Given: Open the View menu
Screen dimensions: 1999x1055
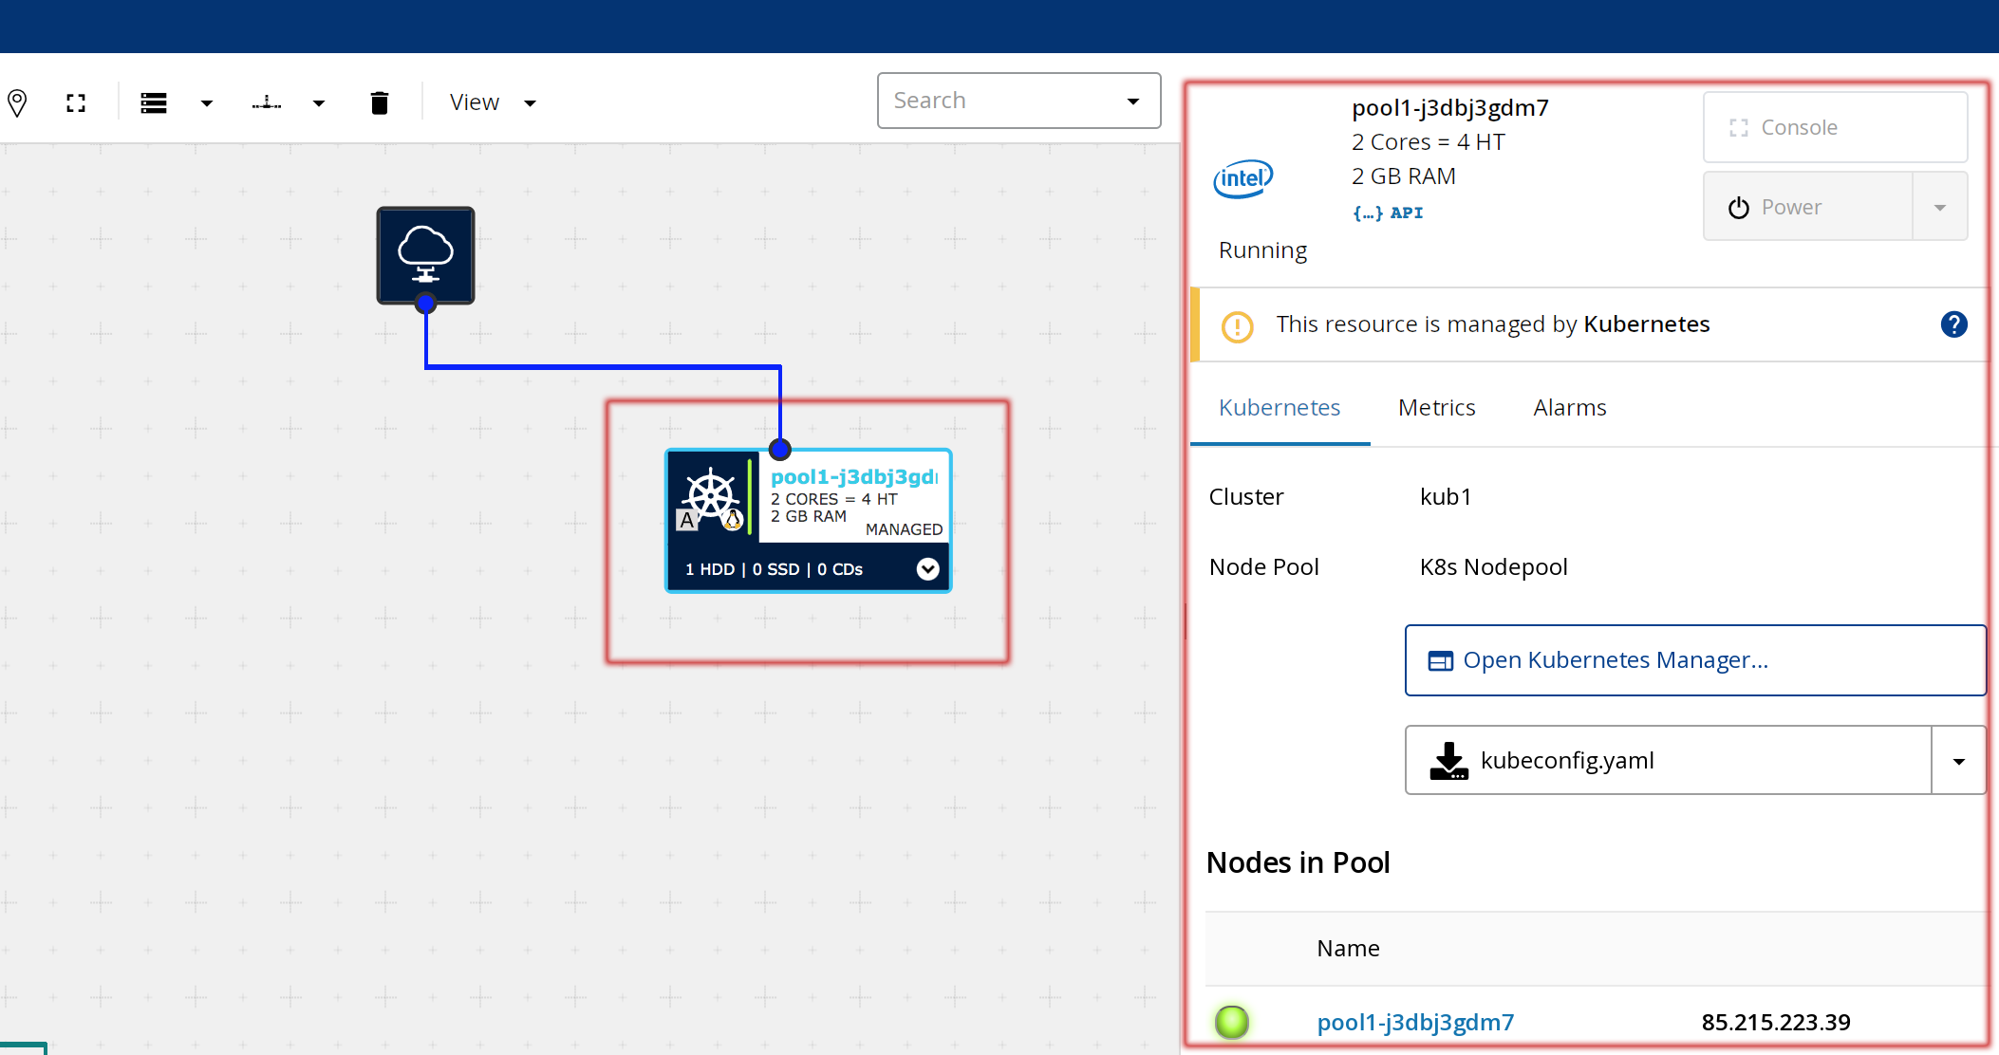Looking at the screenshot, I should coord(493,102).
